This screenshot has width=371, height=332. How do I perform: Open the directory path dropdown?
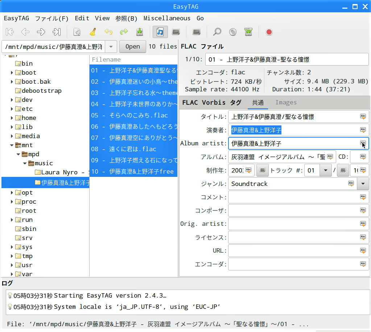(111, 47)
